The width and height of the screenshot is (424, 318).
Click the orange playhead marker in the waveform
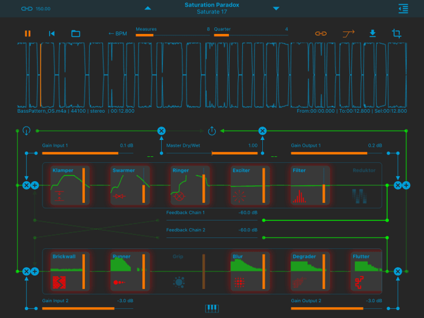[x=41, y=75]
